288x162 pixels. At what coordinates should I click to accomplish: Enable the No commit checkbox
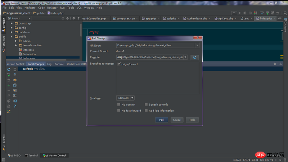[x=119, y=105]
